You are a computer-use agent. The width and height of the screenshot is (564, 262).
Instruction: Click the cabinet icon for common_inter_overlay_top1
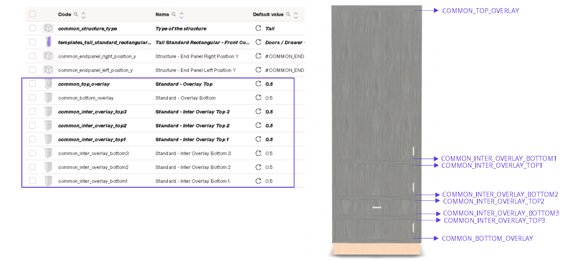point(48,139)
